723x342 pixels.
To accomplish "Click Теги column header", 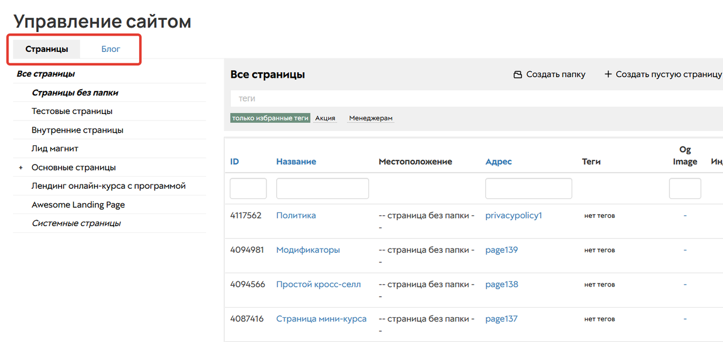I will pyautogui.click(x=592, y=162).
